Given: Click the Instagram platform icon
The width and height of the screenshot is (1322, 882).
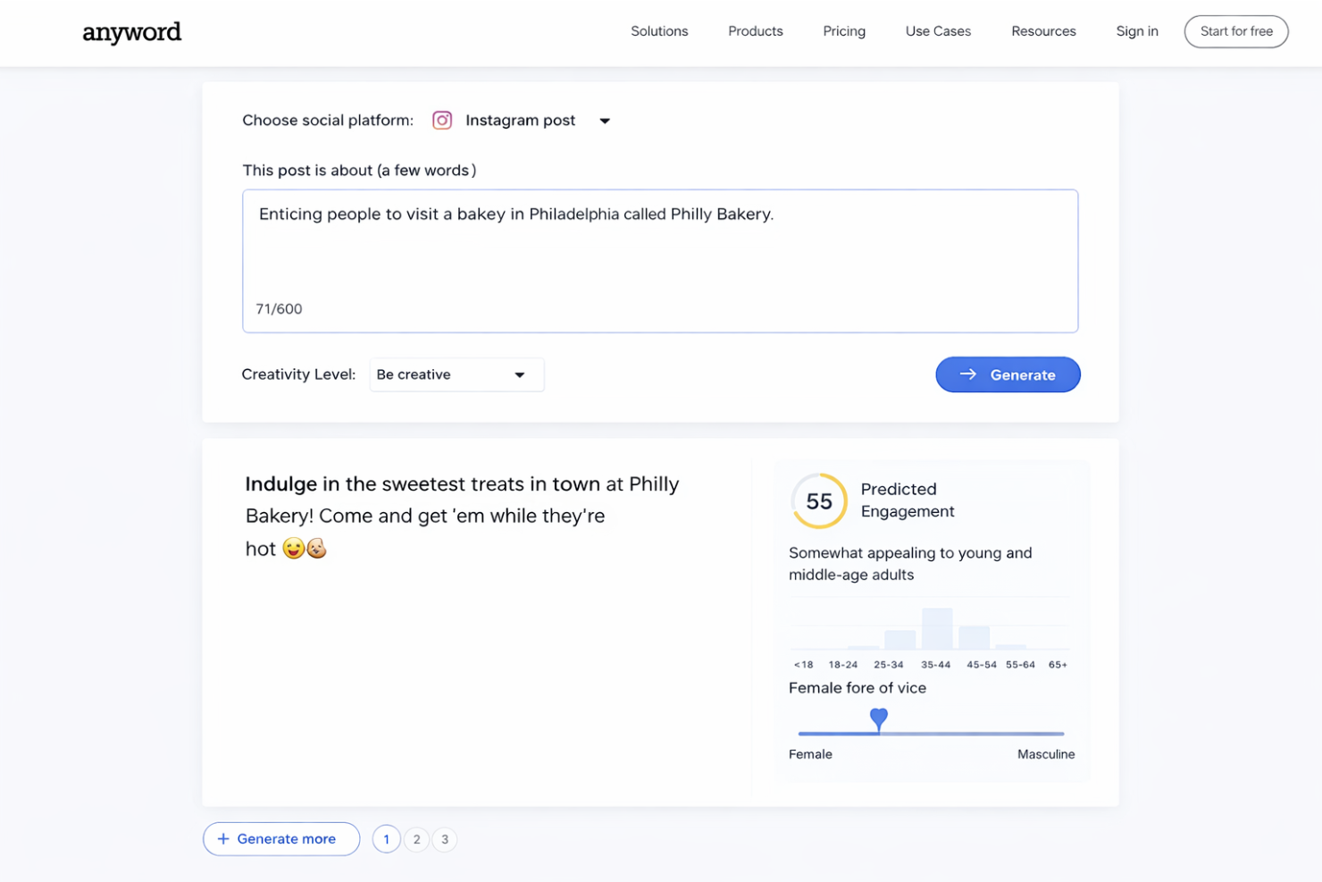Looking at the screenshot, I should click(x=442, y=120).
